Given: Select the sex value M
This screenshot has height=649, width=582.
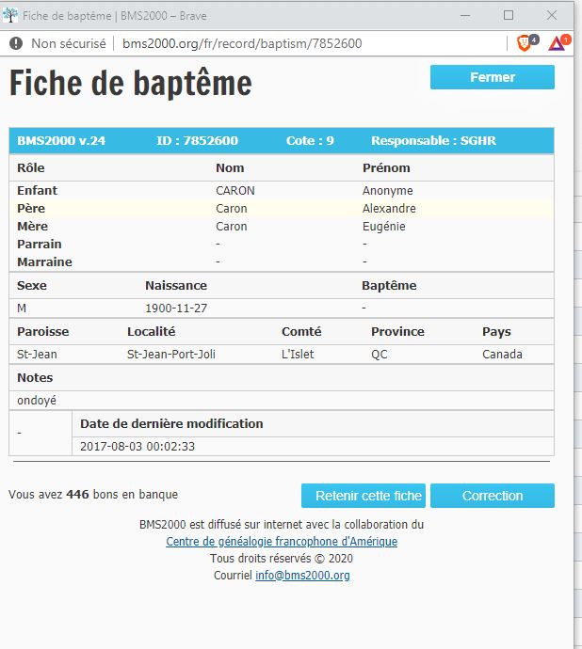Looking at the screenshot, I should (22, 308).
